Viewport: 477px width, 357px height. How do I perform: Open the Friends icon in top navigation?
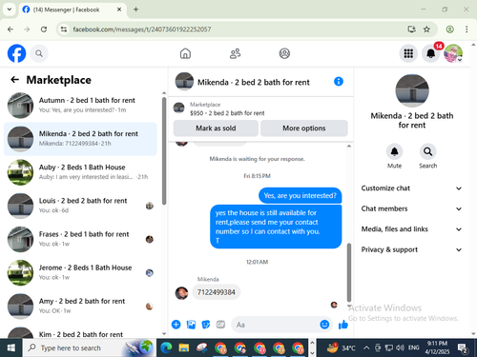235,53
